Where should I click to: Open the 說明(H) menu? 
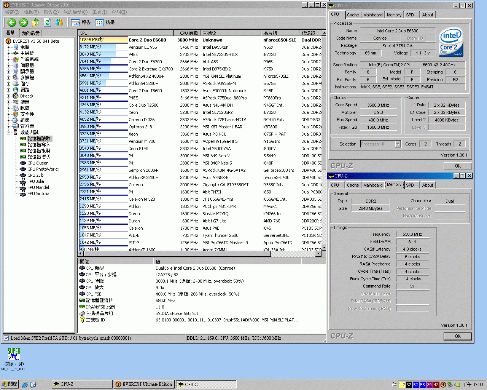(x=119, y=12)
